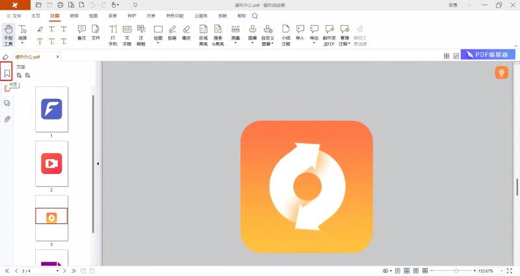
Task: Open the Comments panel in sidebar
Action: pos(7,103)
